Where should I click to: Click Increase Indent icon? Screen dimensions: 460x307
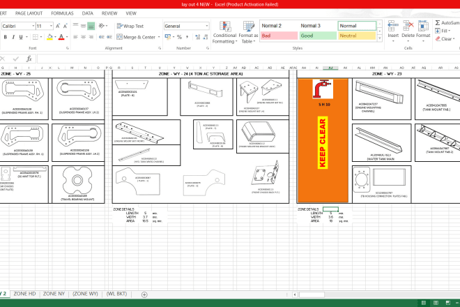[x=109, y=37]
